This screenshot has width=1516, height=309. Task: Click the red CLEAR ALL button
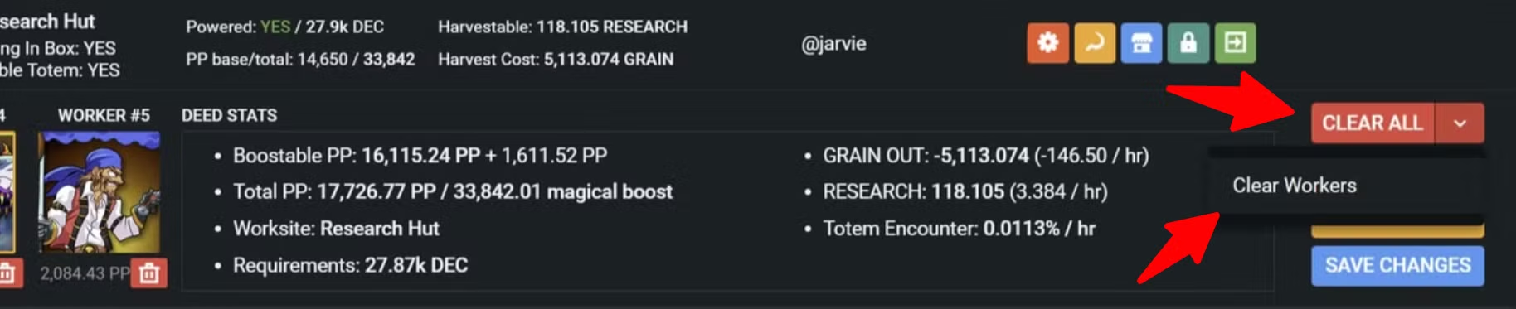point(1373,123)
